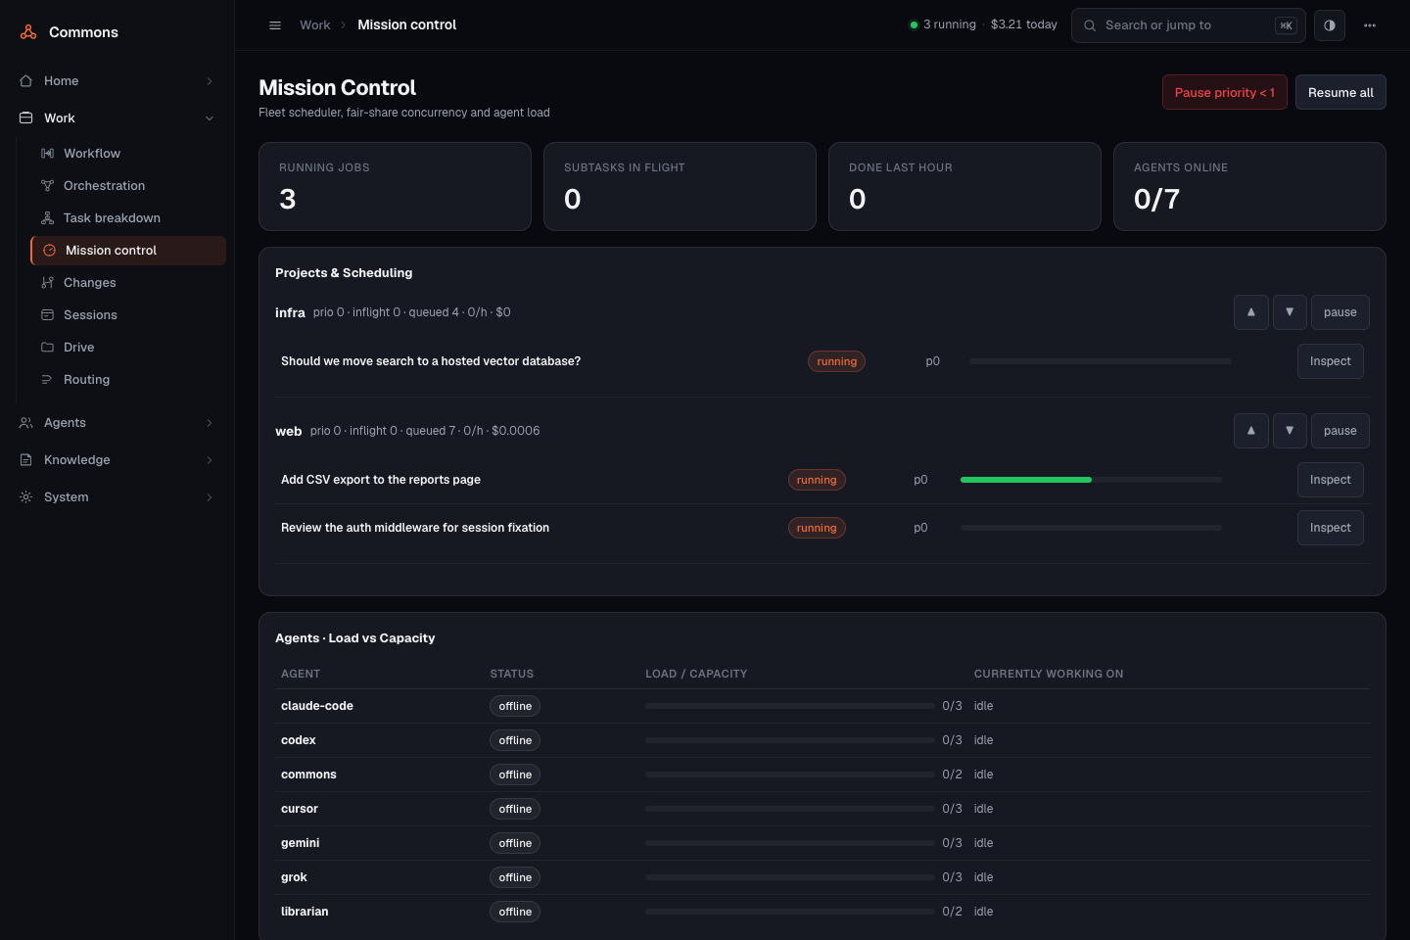This screenshot has width=1410, height=940.
Task: Expand the Agents section chevron
Action: point(210,423)
